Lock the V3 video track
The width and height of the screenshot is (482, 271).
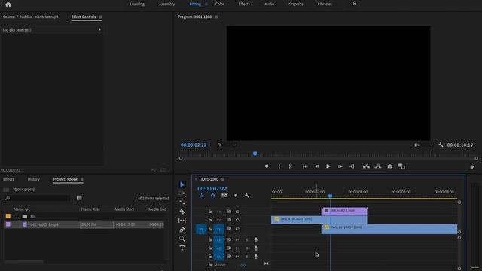[209, 212]
